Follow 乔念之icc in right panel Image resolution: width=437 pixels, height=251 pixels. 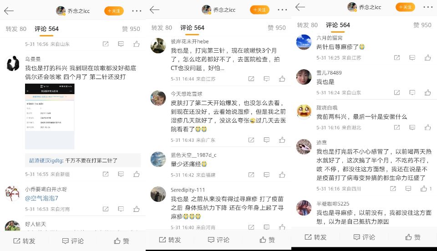tap(405, 7)
